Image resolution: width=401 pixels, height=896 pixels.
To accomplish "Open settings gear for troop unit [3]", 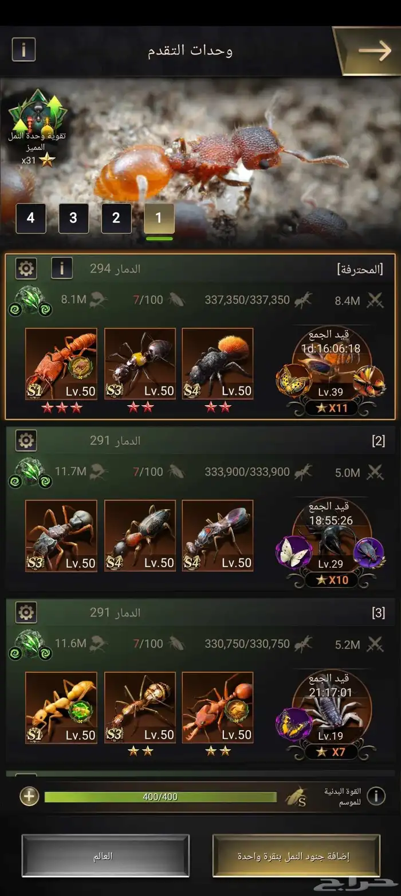I will [26, 612].
